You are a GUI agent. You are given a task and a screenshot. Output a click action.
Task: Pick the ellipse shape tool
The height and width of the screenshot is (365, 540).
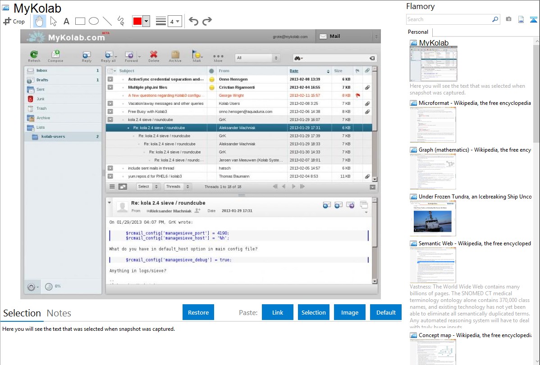click(x=93, y=21)
